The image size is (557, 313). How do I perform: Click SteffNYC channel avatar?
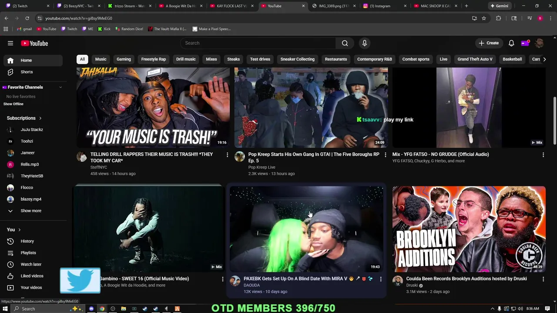(x=82, y=157)
